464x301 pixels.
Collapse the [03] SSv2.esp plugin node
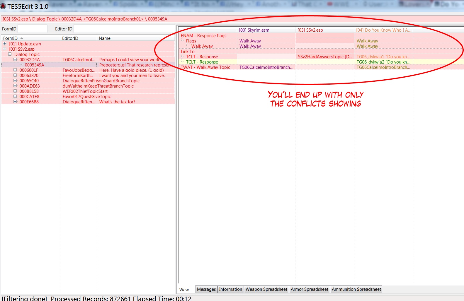coord(5,49)
